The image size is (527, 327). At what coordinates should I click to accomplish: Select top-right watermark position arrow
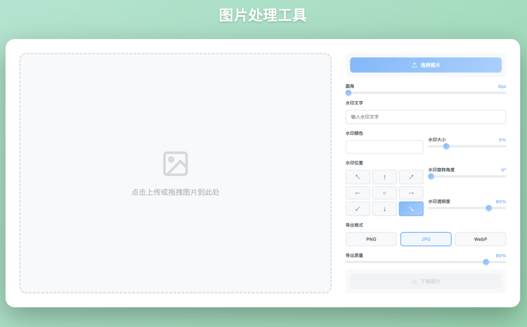click(411, 177)
